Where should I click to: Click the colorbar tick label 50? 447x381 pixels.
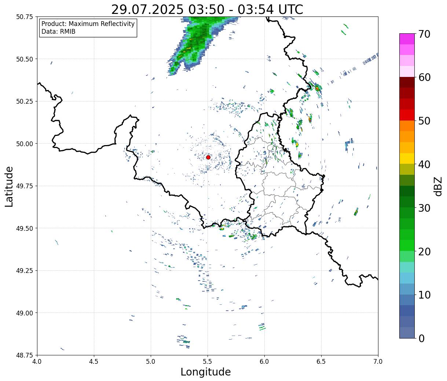point(424,121)
